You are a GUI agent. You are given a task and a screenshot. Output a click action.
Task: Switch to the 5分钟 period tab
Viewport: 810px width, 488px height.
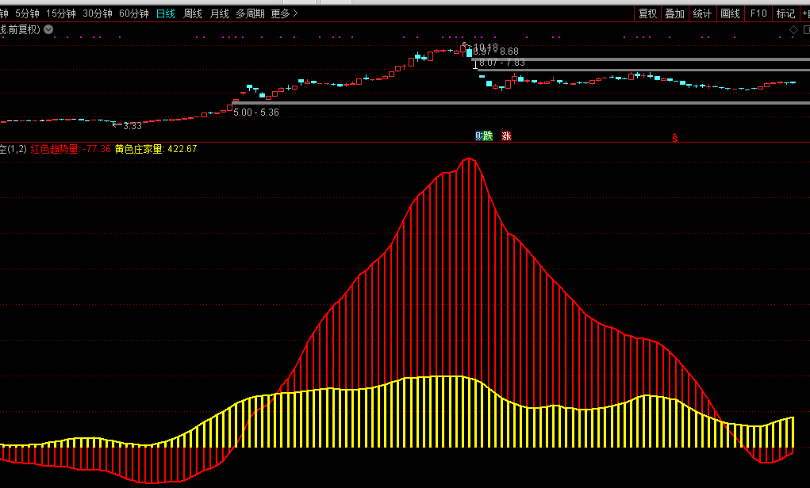[28, 13]
